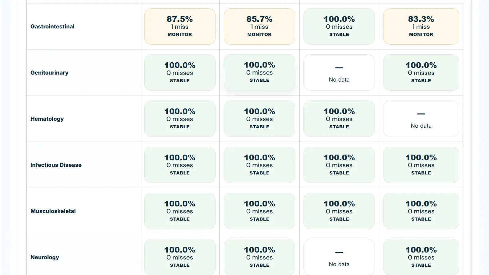Viewport: 489px width, 275px height.
Task: Open the Gastrointestinal 83.3% monitor cell
Action: (x=421, y=26)
